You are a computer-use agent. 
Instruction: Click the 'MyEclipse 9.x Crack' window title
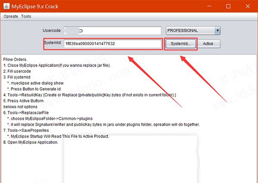click(x=35, y=6)
